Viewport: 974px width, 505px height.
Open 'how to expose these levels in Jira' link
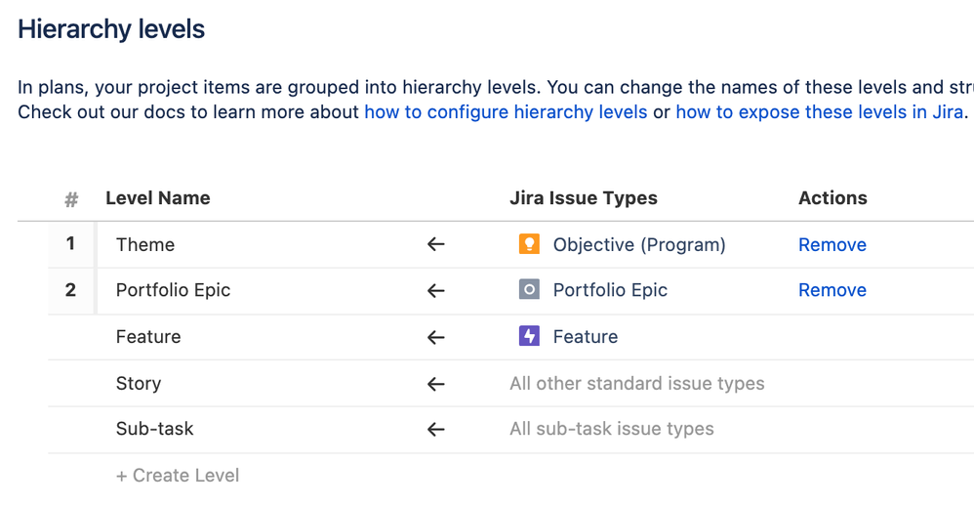(x=819, y=112)
